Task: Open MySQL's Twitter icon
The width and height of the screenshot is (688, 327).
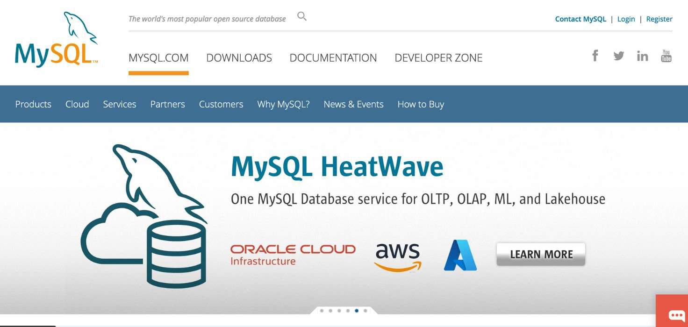Action: coord(619,55)
